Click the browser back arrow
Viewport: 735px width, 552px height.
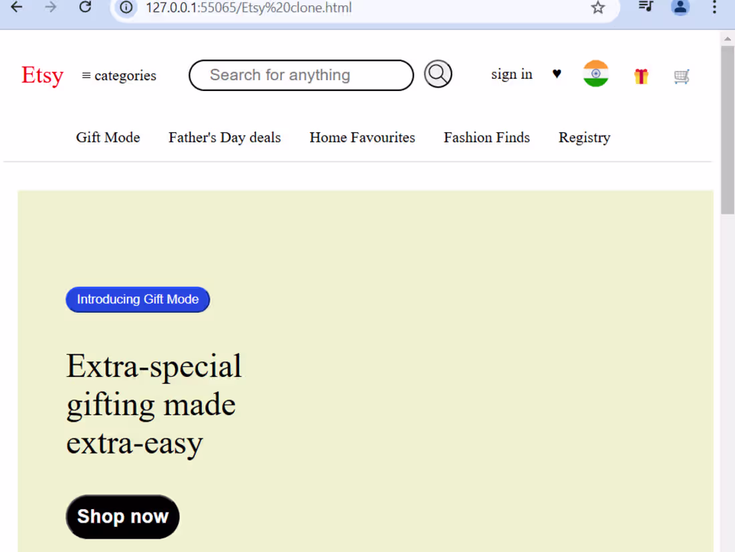(16, 7)
